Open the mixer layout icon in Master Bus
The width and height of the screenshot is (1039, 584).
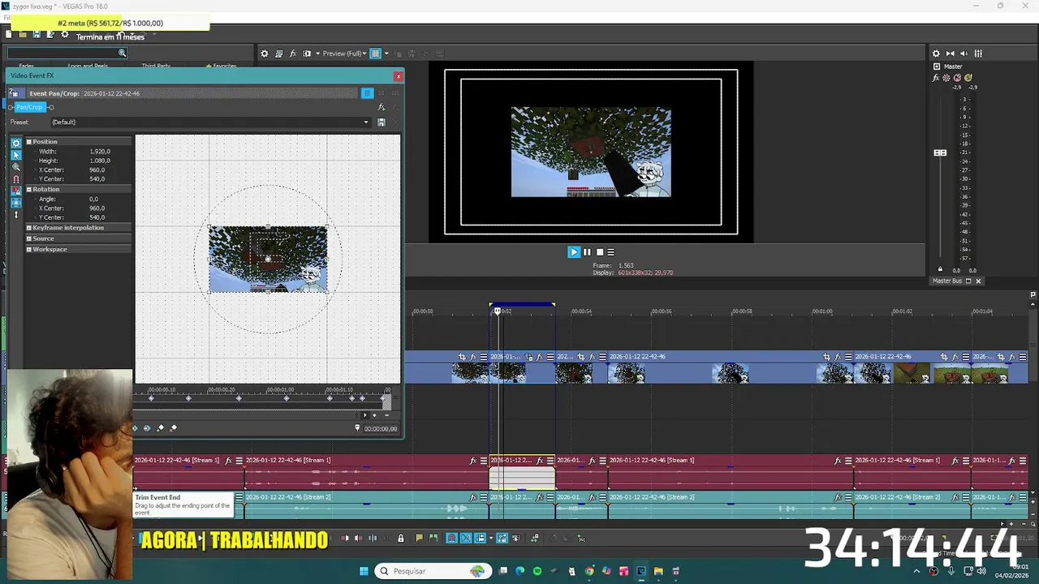coord(978,54)
